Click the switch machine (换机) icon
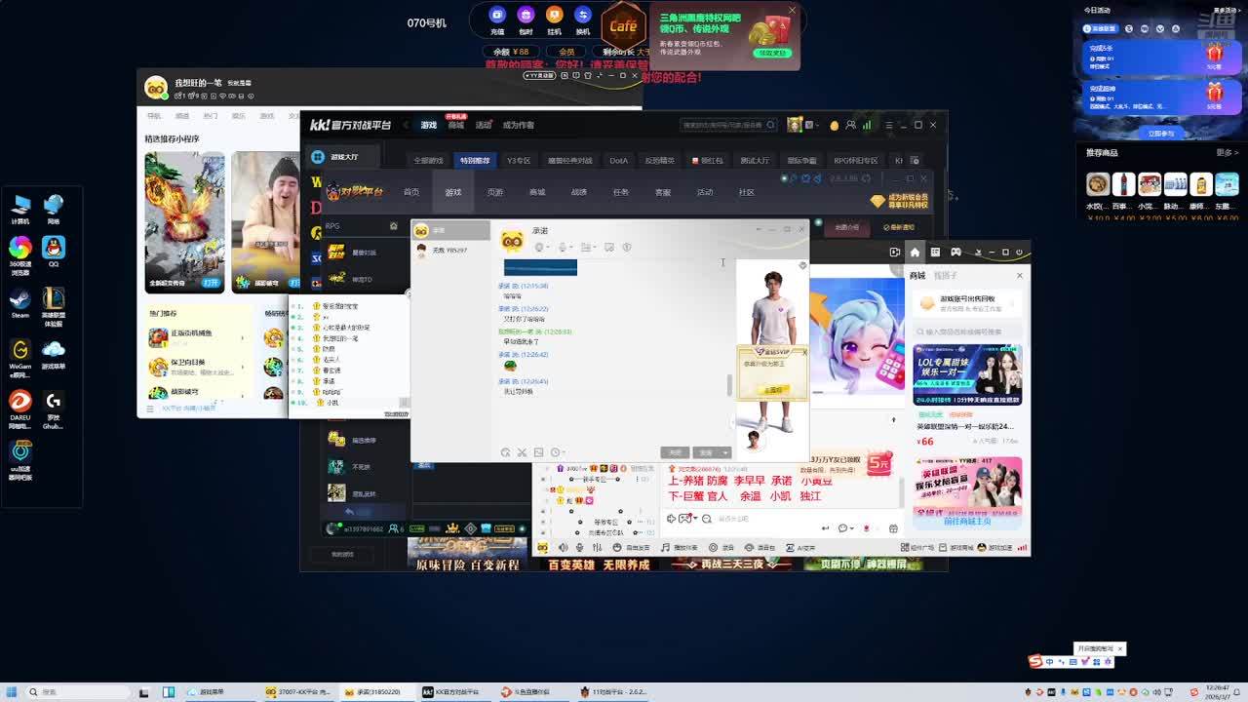 583,16
